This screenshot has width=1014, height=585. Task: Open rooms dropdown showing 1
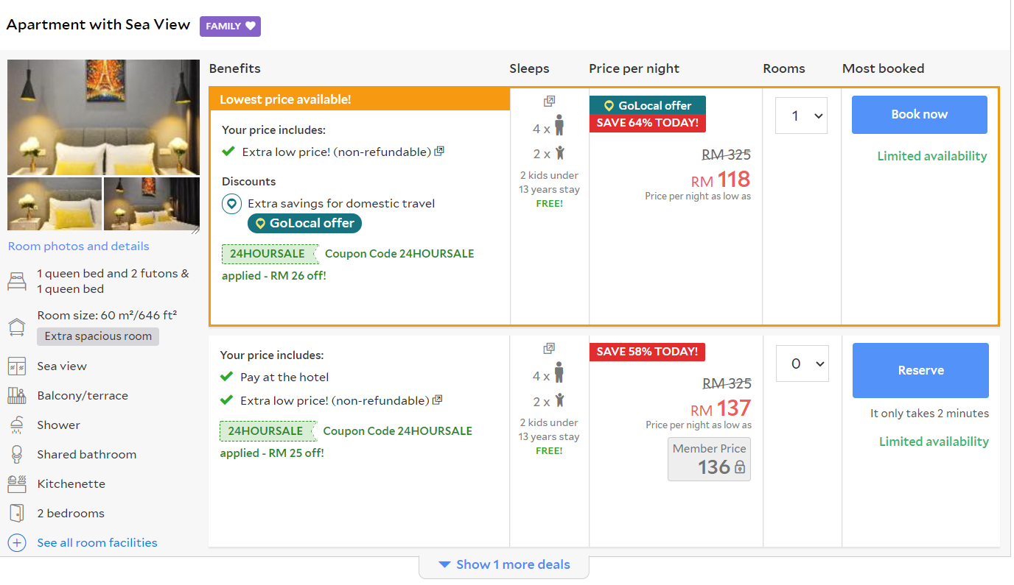pos(801,116)
